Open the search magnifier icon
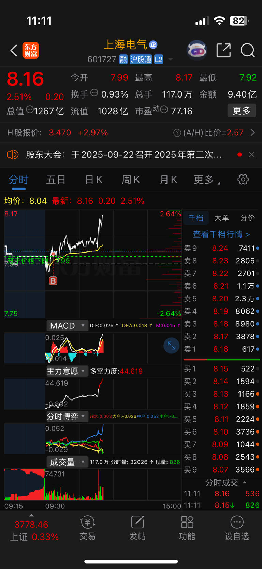 248,51
